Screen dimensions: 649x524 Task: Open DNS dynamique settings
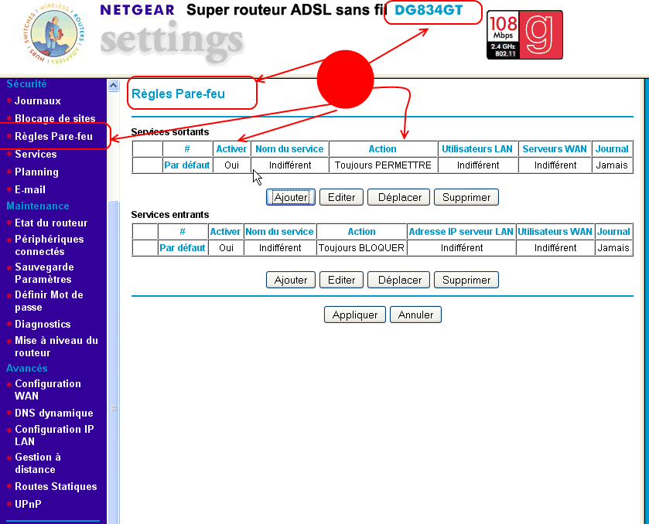[x=54, y=413]
